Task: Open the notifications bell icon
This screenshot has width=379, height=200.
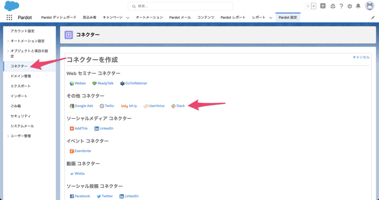Action: [x=358, y=6]
